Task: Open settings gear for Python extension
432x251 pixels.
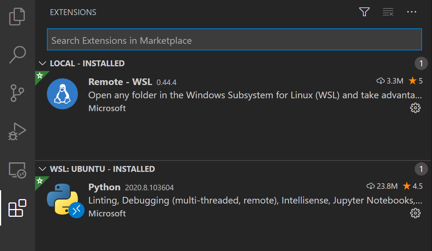Action: coord(415,213)
